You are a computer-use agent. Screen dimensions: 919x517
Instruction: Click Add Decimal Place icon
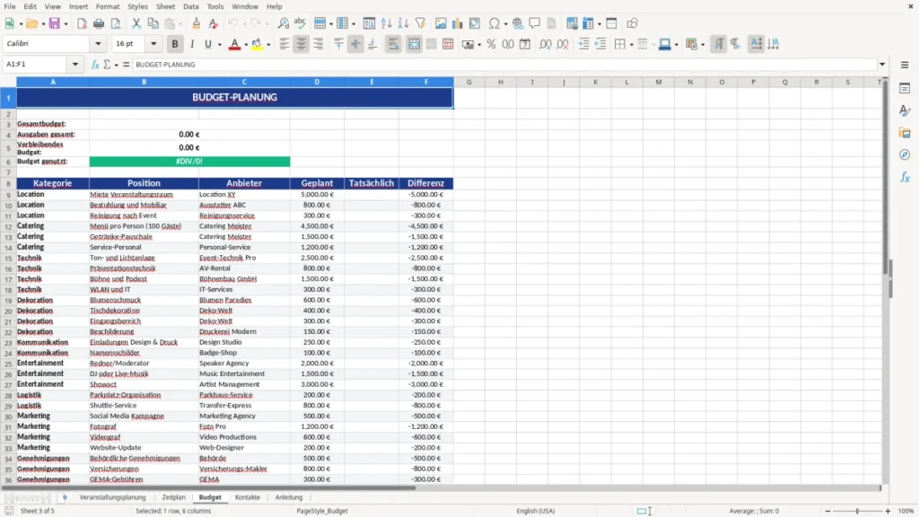(x=545, y=44)
